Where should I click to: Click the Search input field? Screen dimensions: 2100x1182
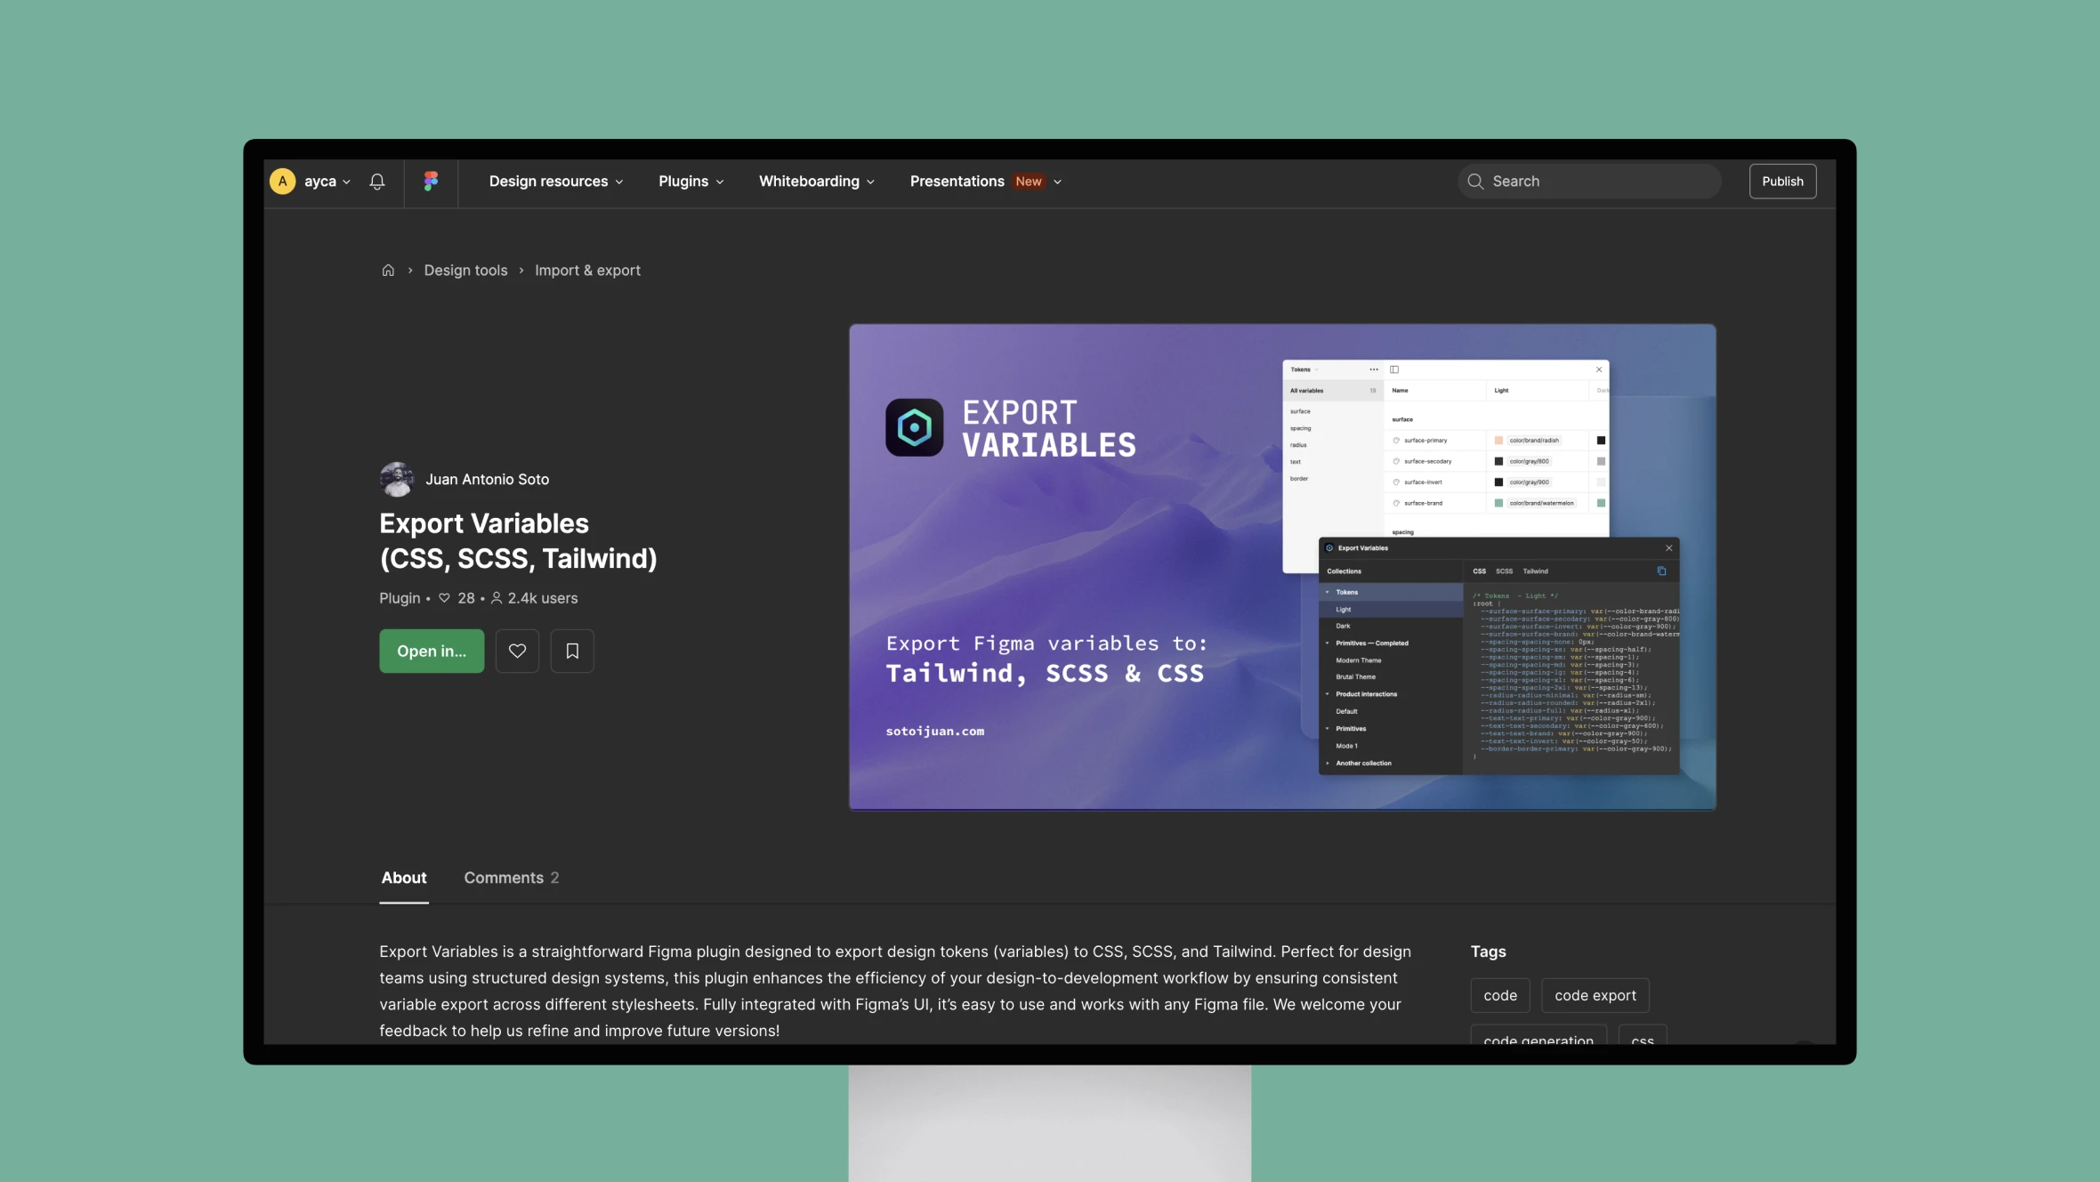click(x=1589, y=181)
